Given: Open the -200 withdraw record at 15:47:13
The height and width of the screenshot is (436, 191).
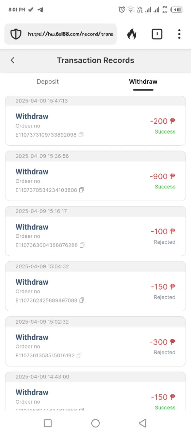Looking at the screenshot, I should click(x=95, y=121).
